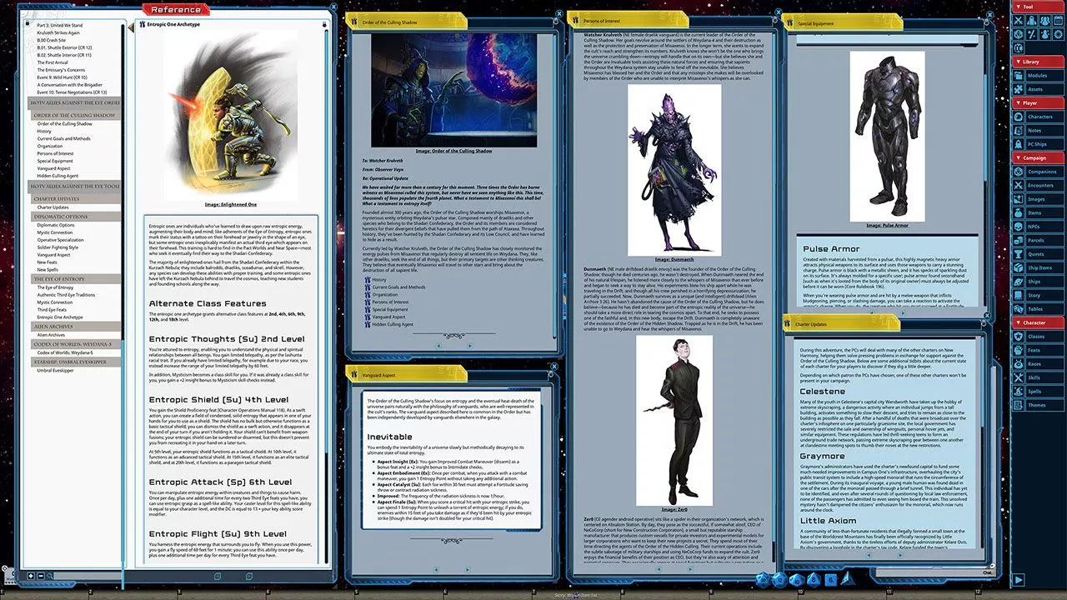Select Entropic One Archetype in Reference index

(60, 317)
